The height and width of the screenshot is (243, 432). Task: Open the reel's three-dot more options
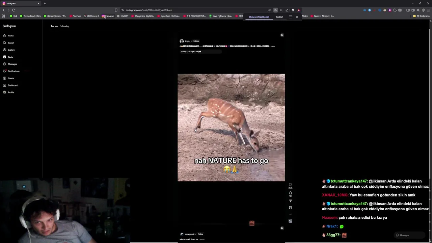pos(290,214)
